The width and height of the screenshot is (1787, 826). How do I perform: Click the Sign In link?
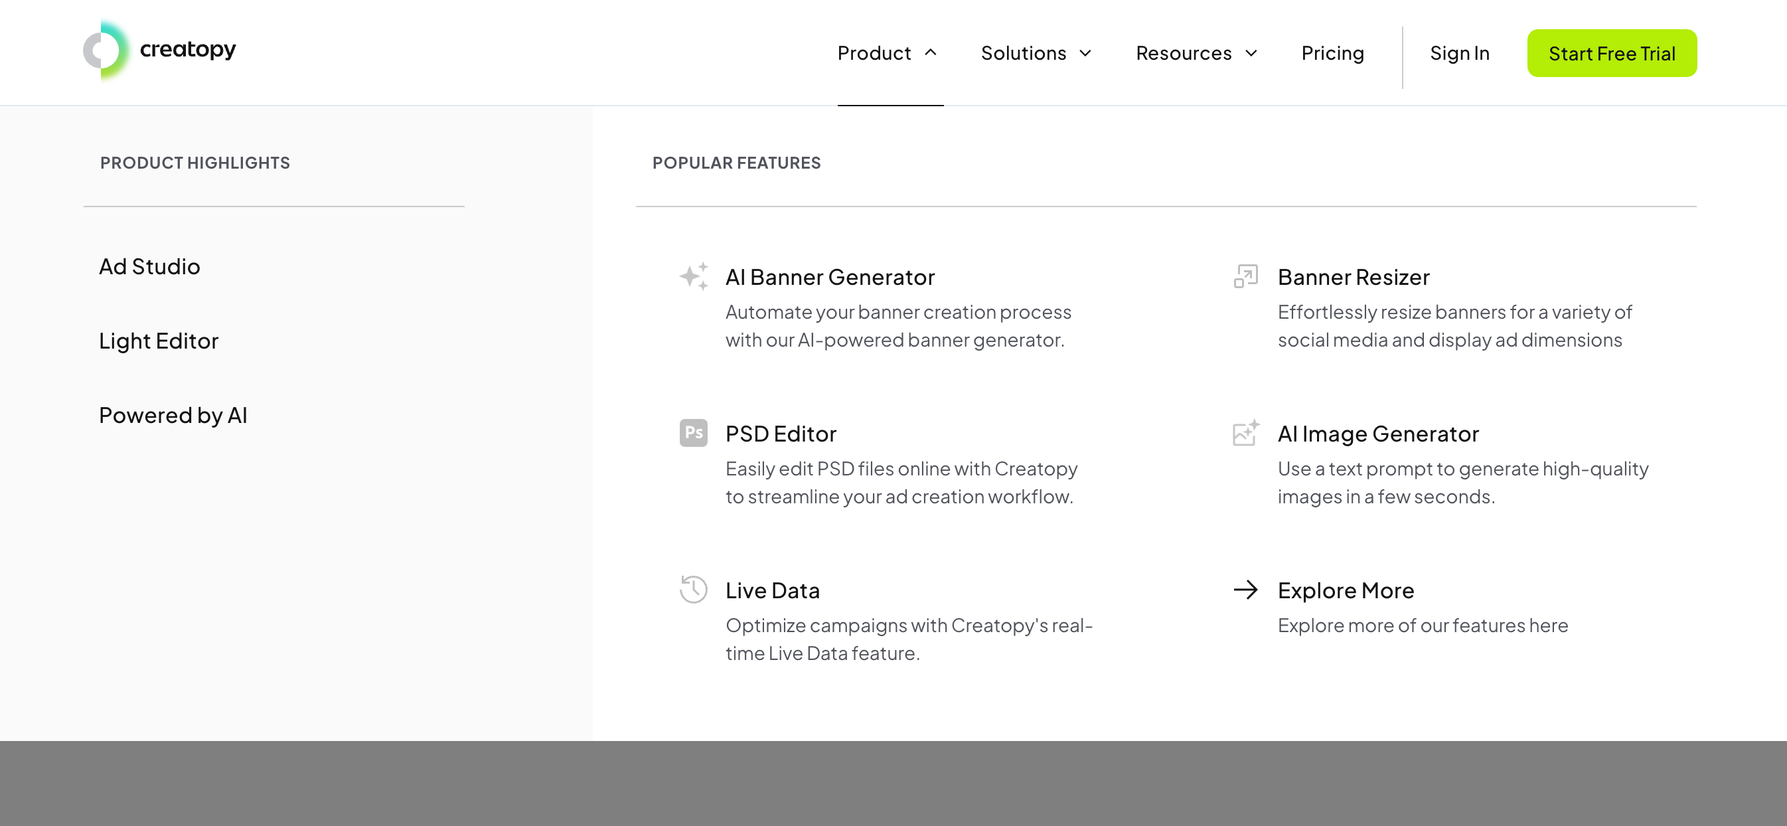(x=1459, y=52)
